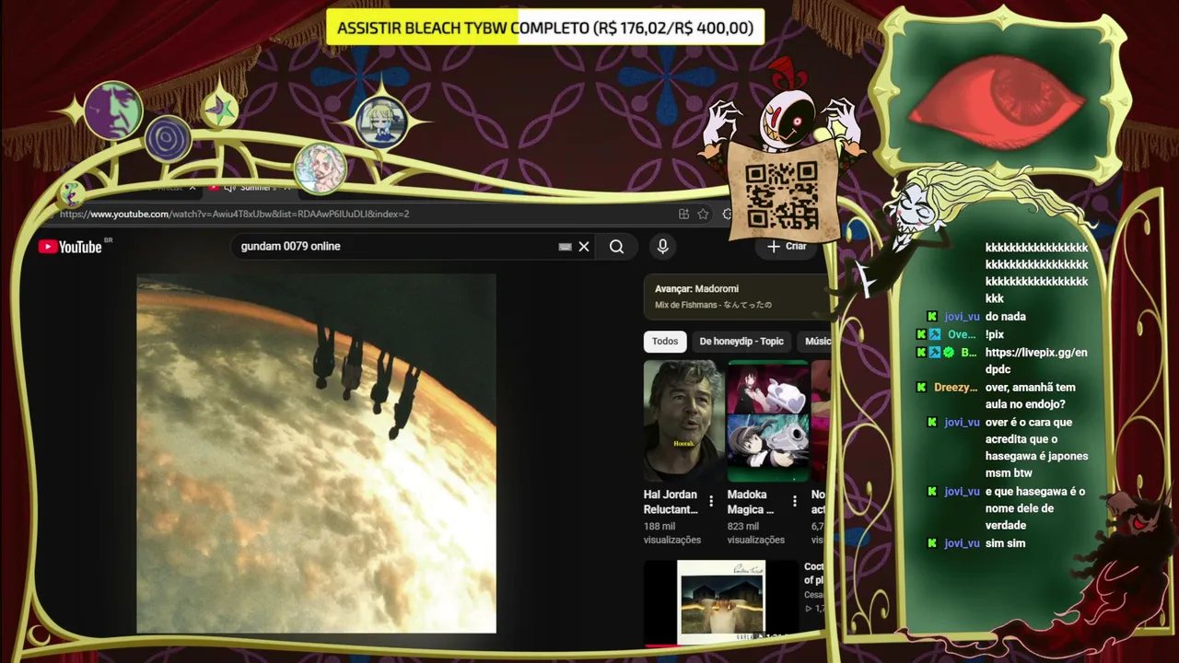1179x663 pixels.
Task: Start voice search with the microphone icon
Action: pyautogui.click(x=662, y=247)
